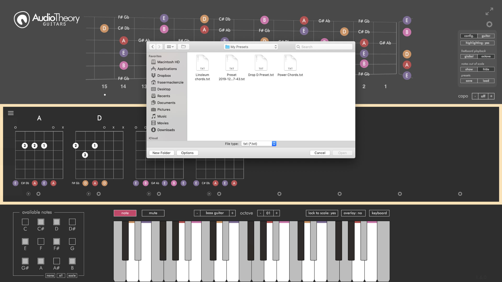Screen dimensions: 502x282
Task: Open the chord panel hamburger menu
Action: click(x=11, y=113)
